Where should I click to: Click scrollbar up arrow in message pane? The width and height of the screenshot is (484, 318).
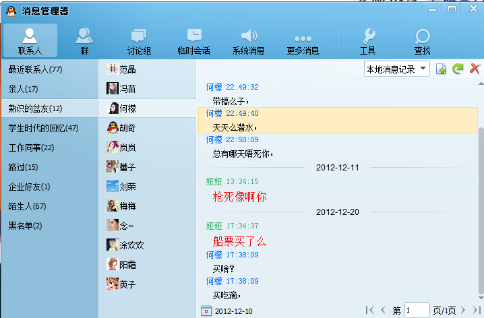click(481, 84)
